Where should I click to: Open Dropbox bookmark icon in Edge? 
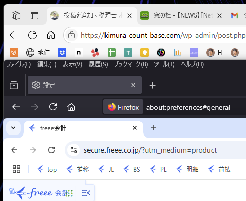coord(62,53)
